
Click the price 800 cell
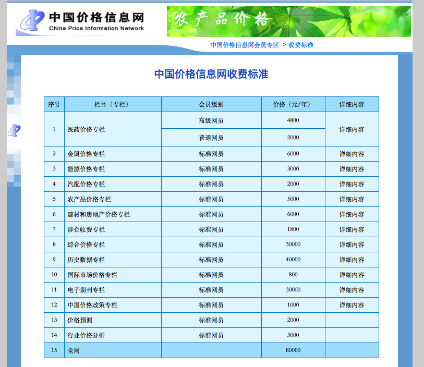(x=293, y=275)
